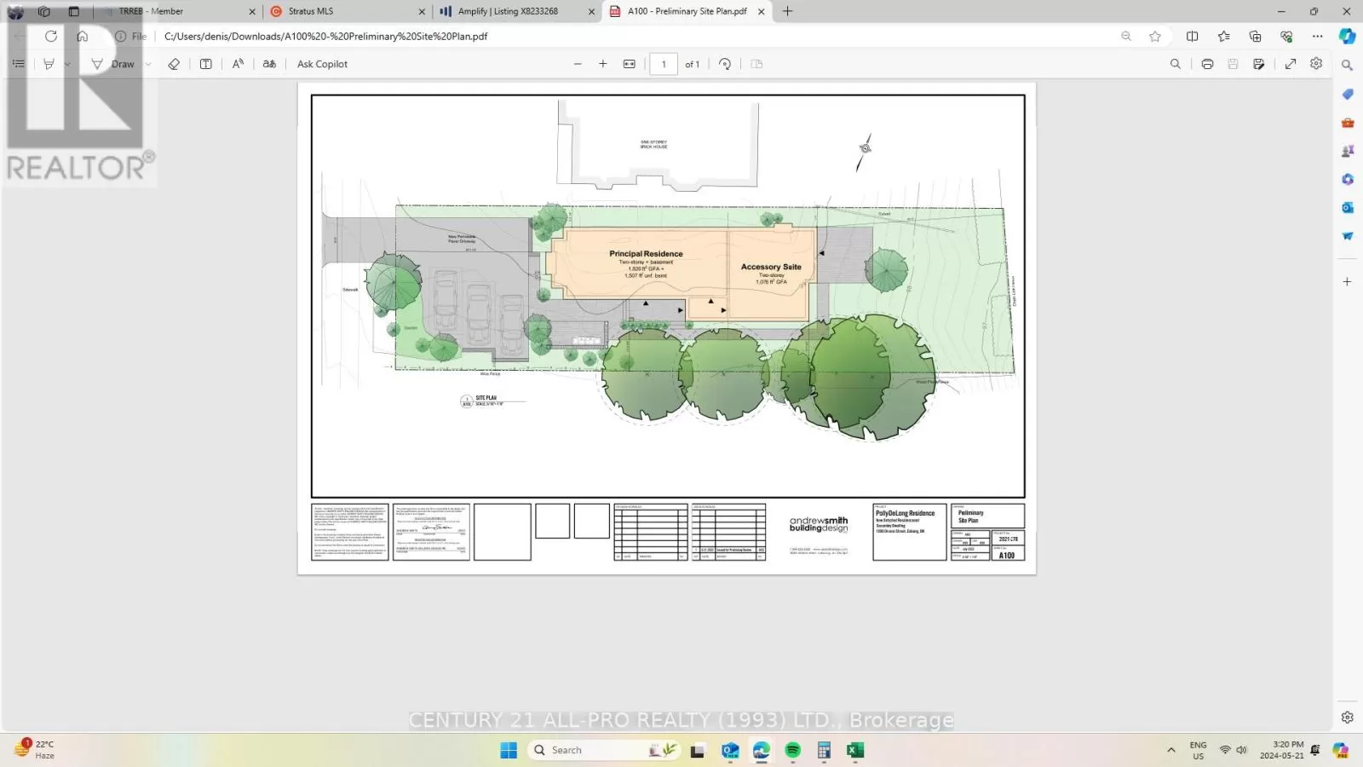Select the Erase tool in PDF toolbar
Screen dimensions: 1363x767
(174, 64)
